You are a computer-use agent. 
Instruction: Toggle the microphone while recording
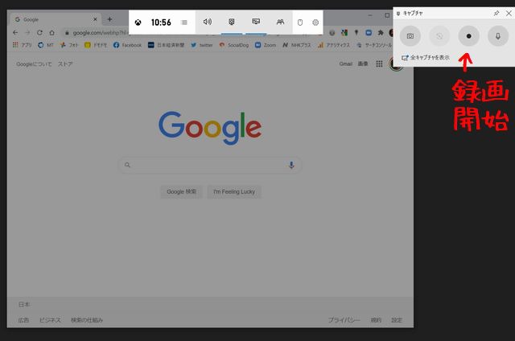(x=498, y=35)
